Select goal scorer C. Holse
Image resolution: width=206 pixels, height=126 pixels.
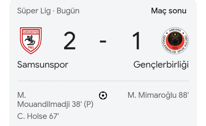(x=31, y=116)
